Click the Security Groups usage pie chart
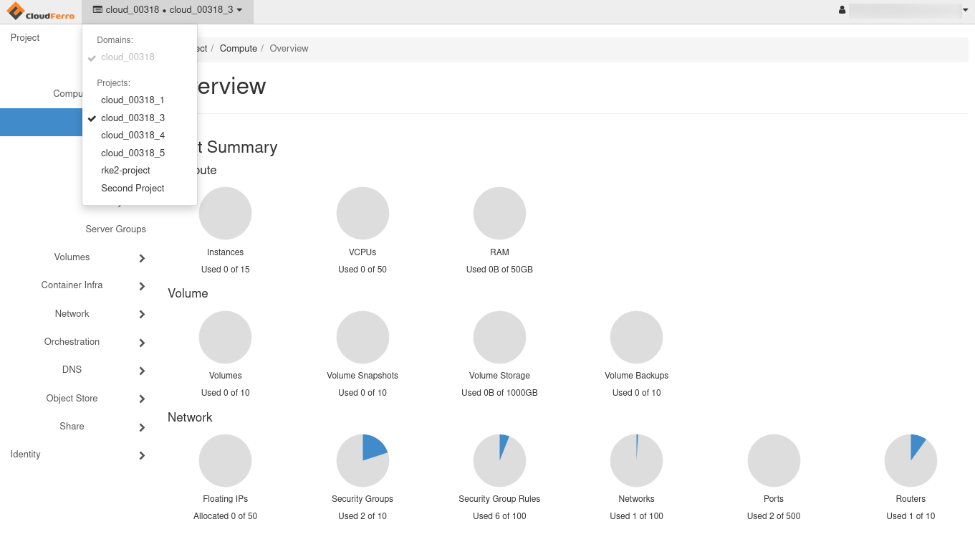The image size is (975, 542). click(362, 460)
